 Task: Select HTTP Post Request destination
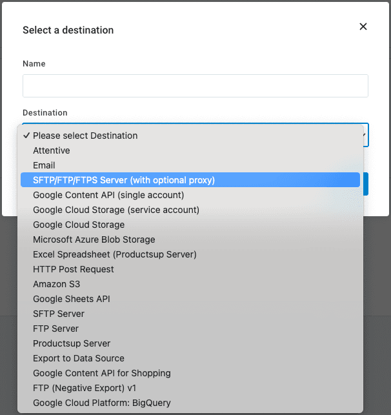point(74,269)
